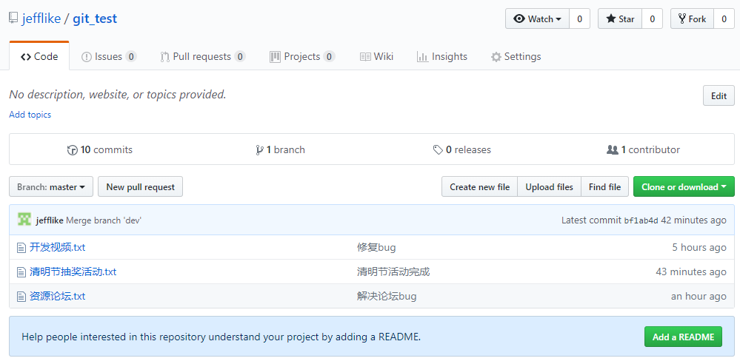Switch to the Issues tab
Screen dimensions: 740x361
click(109, 56)
